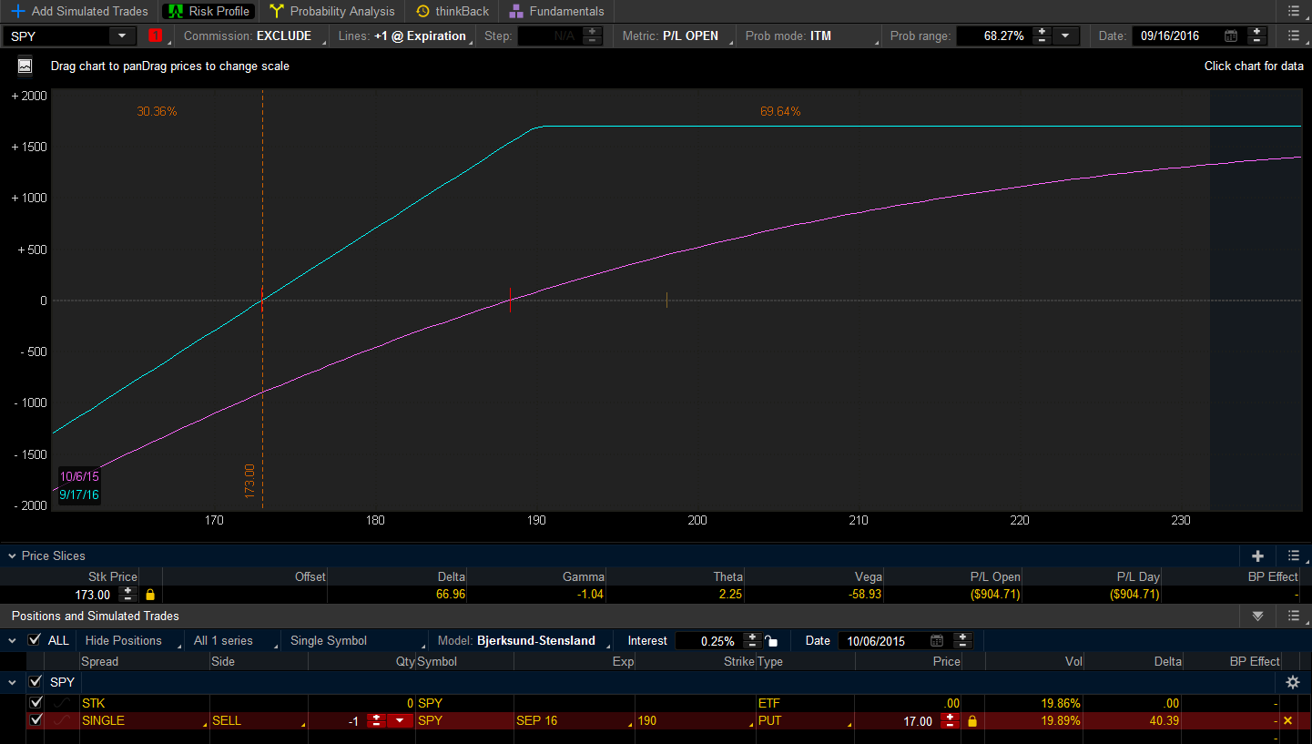Image resolution: width=1312 pixels, height=744 pixels.
Task: Open the SEP 16 expiration cell
Action: pos(574,720)
